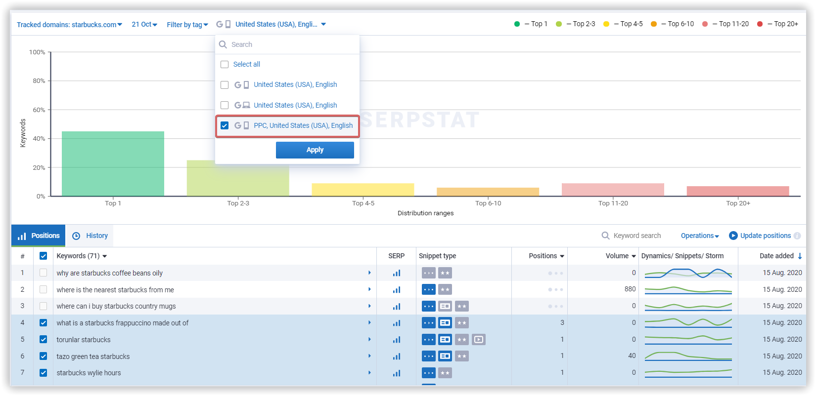The height and width of the screenshot is (396, 816).
Task: Check the mobile United States (USA), English option
Action: (x=225, y=85)
